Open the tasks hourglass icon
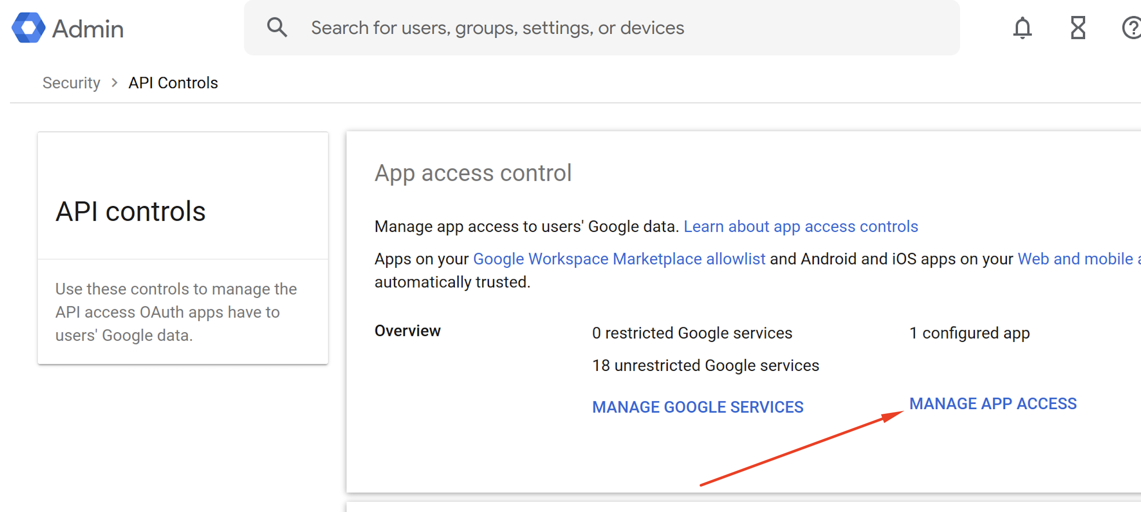 pyautogui.click(x=1078, y=28)
